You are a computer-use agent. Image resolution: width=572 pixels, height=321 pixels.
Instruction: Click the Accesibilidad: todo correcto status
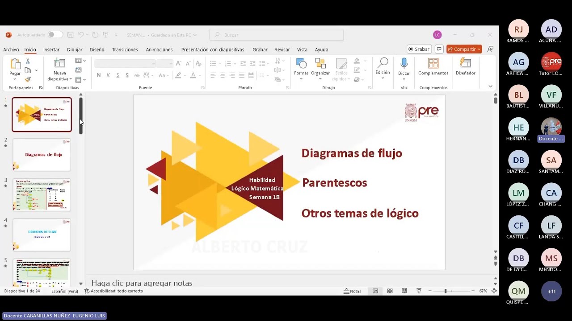click(114, 291)
